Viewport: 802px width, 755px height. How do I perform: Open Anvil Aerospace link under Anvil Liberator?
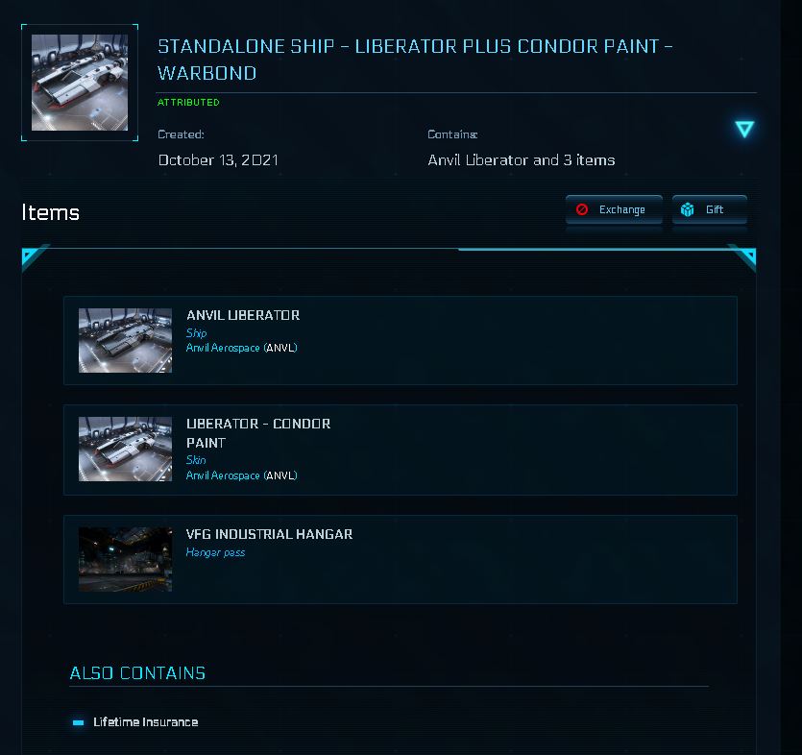coord(223,348)
